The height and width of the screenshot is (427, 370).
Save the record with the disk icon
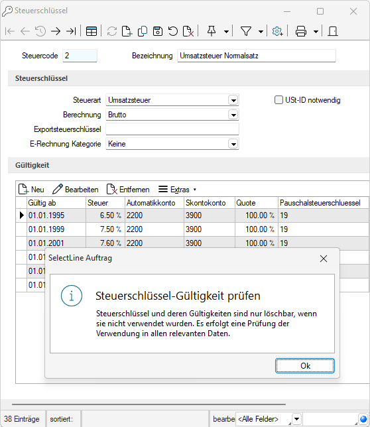(158, 31)
